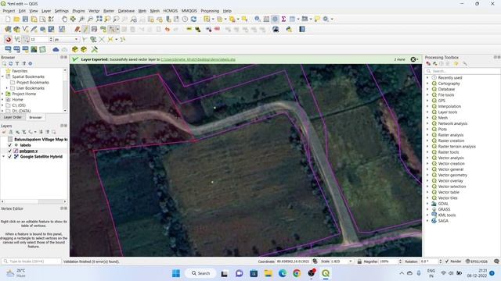Expand the Spatial Bookmarks tree node
The height and width of the screenshot is (281, 501).
click(3, 76)
